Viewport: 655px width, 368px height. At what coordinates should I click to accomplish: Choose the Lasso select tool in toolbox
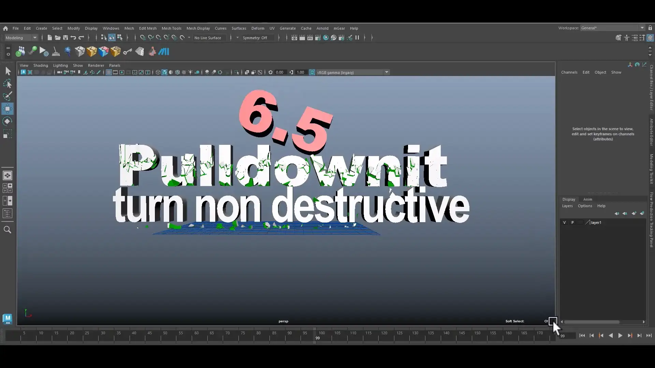click(8, 84)
